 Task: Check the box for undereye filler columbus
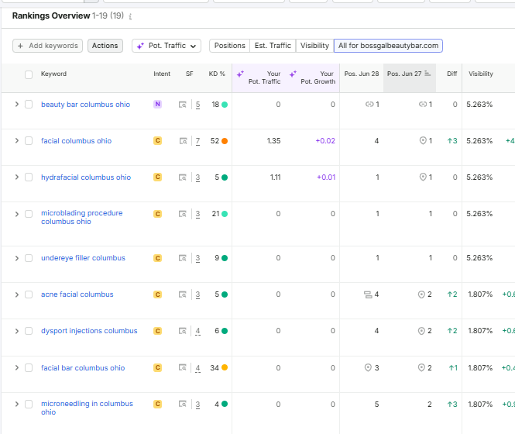pos(29,258)
